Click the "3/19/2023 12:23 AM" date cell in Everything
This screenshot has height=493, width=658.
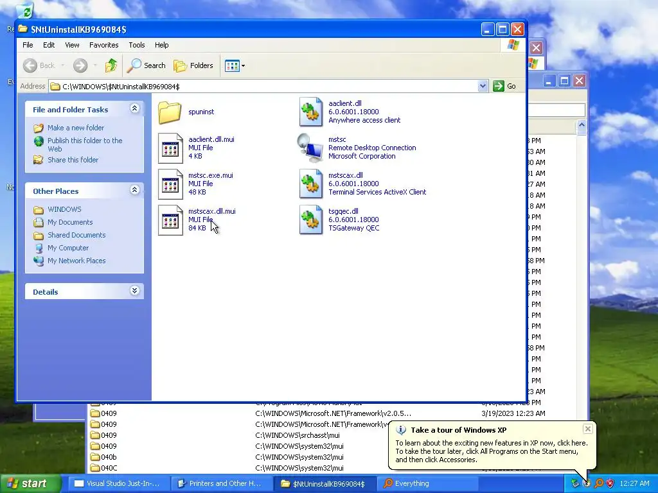(x=513, y=413)
